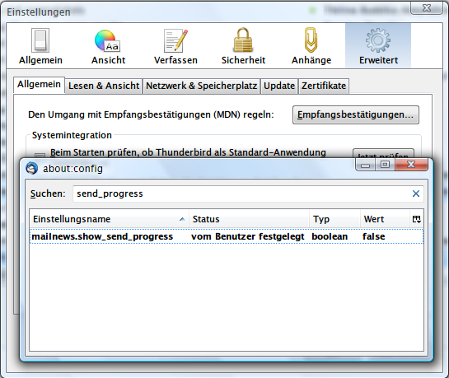Viewport: 449px width, 378px height.
Task: Open the Allgemein settings category
Action: (x=40, y=46)
